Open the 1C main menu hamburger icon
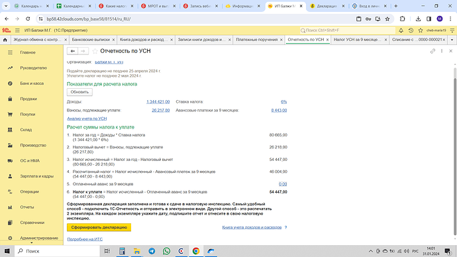The height and width of the screenshot is (257, 457). (17, 30)
